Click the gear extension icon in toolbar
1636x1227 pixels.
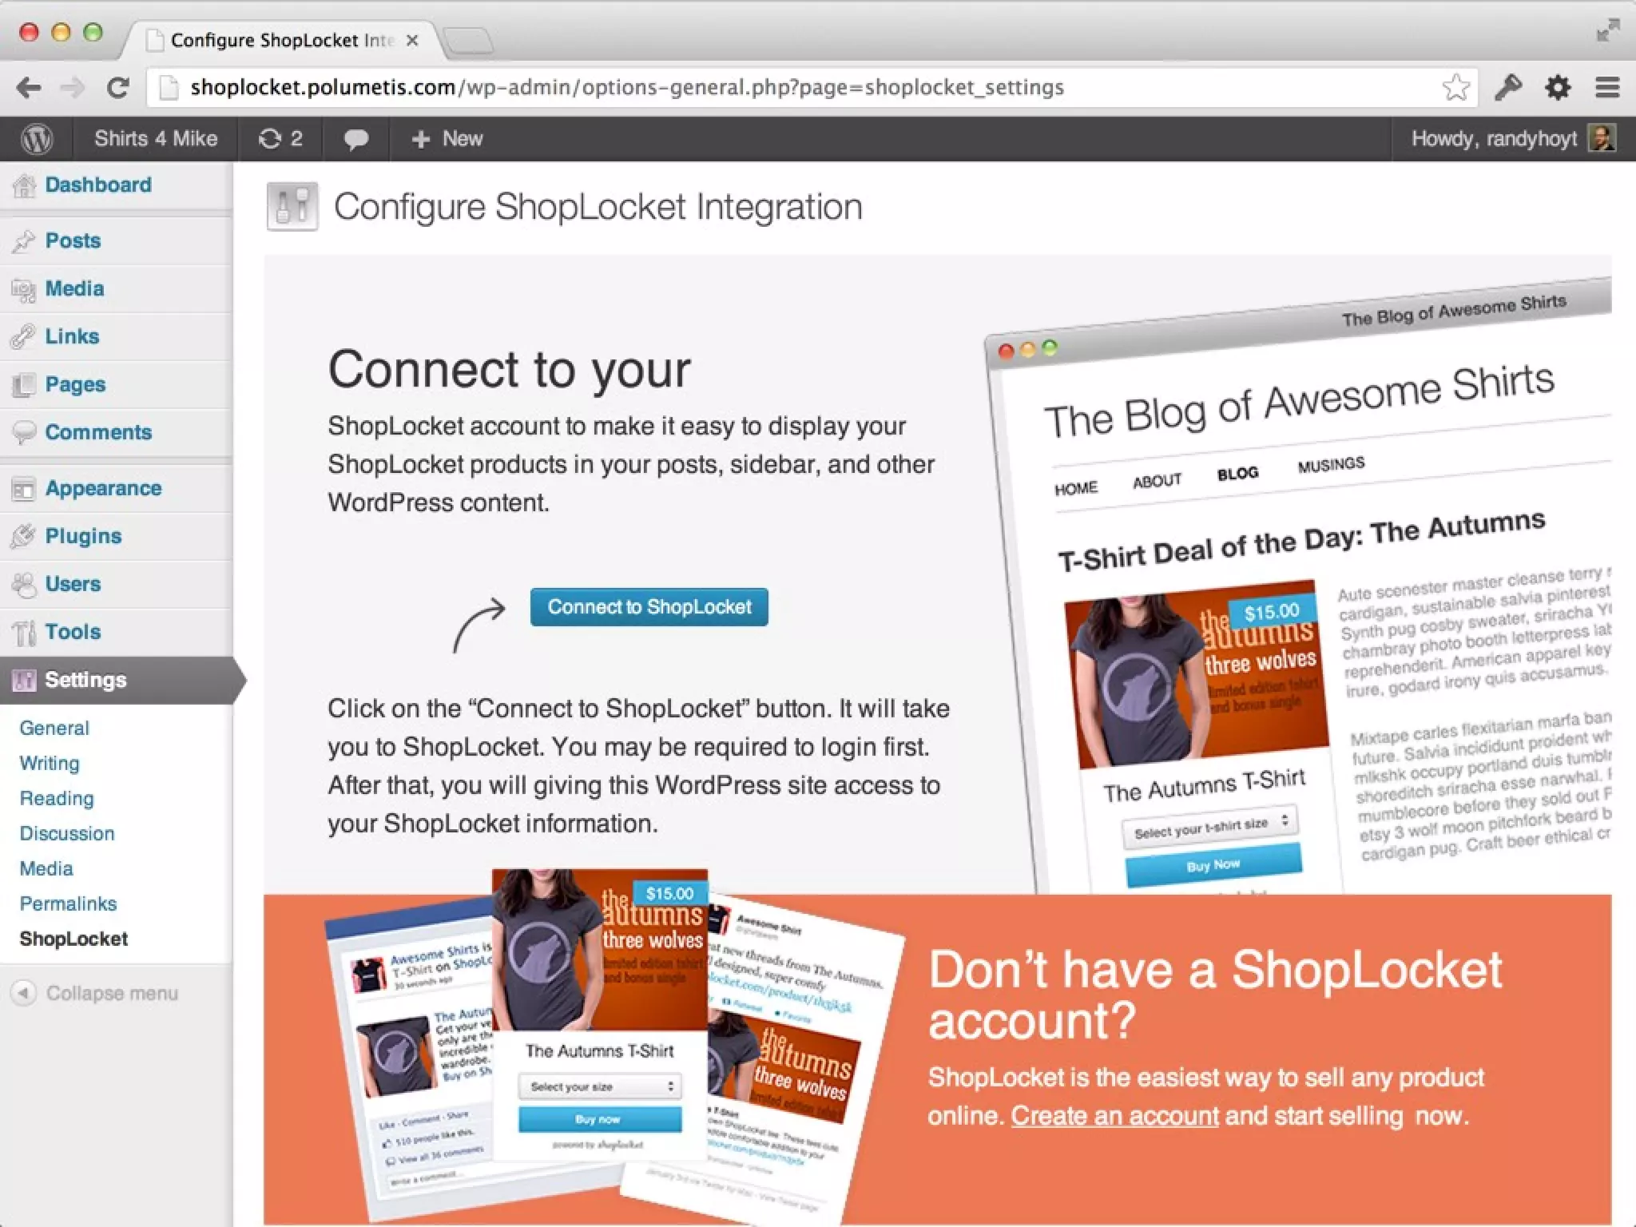point(1558,88)
